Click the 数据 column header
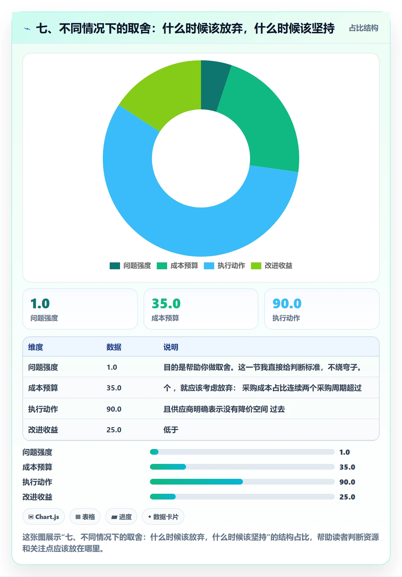This screenshot has height=577, width=402. pyautogui.click(x=114, y=347)
